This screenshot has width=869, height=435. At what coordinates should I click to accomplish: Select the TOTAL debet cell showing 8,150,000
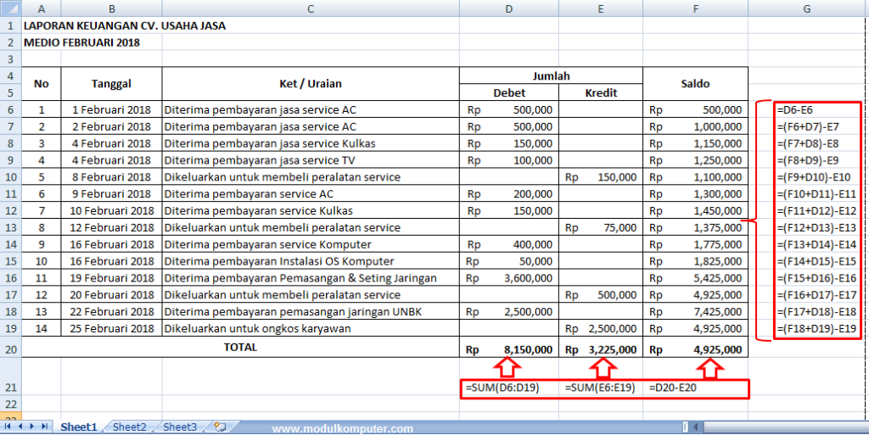(x=509, y=349)
